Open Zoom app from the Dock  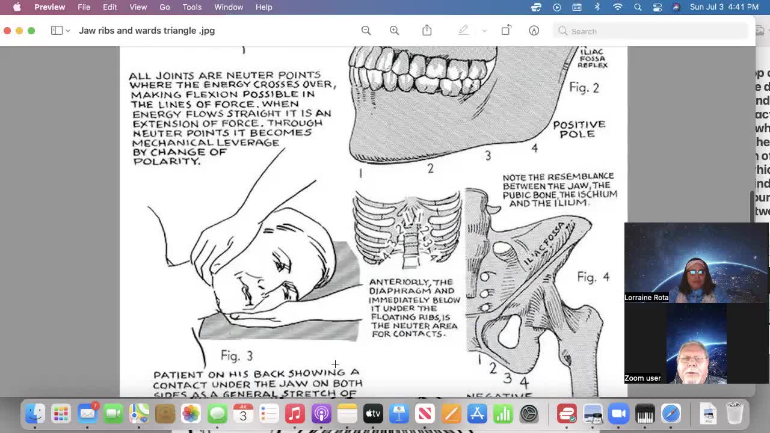coord(618,413)
